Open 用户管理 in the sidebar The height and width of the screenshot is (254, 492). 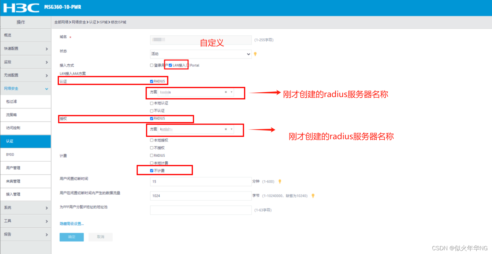26,168
